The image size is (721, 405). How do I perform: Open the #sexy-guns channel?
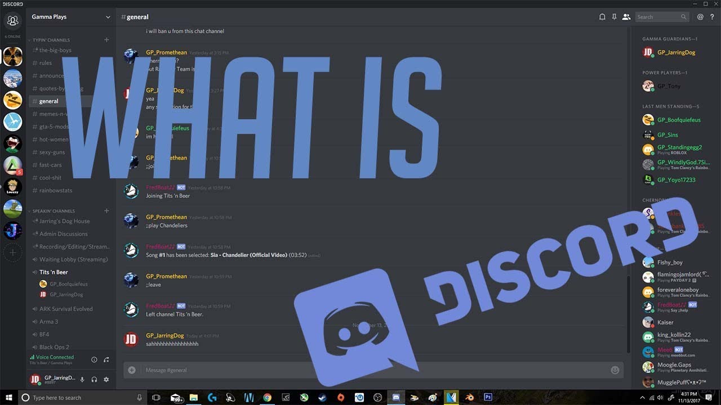click(x=52, y=152)
